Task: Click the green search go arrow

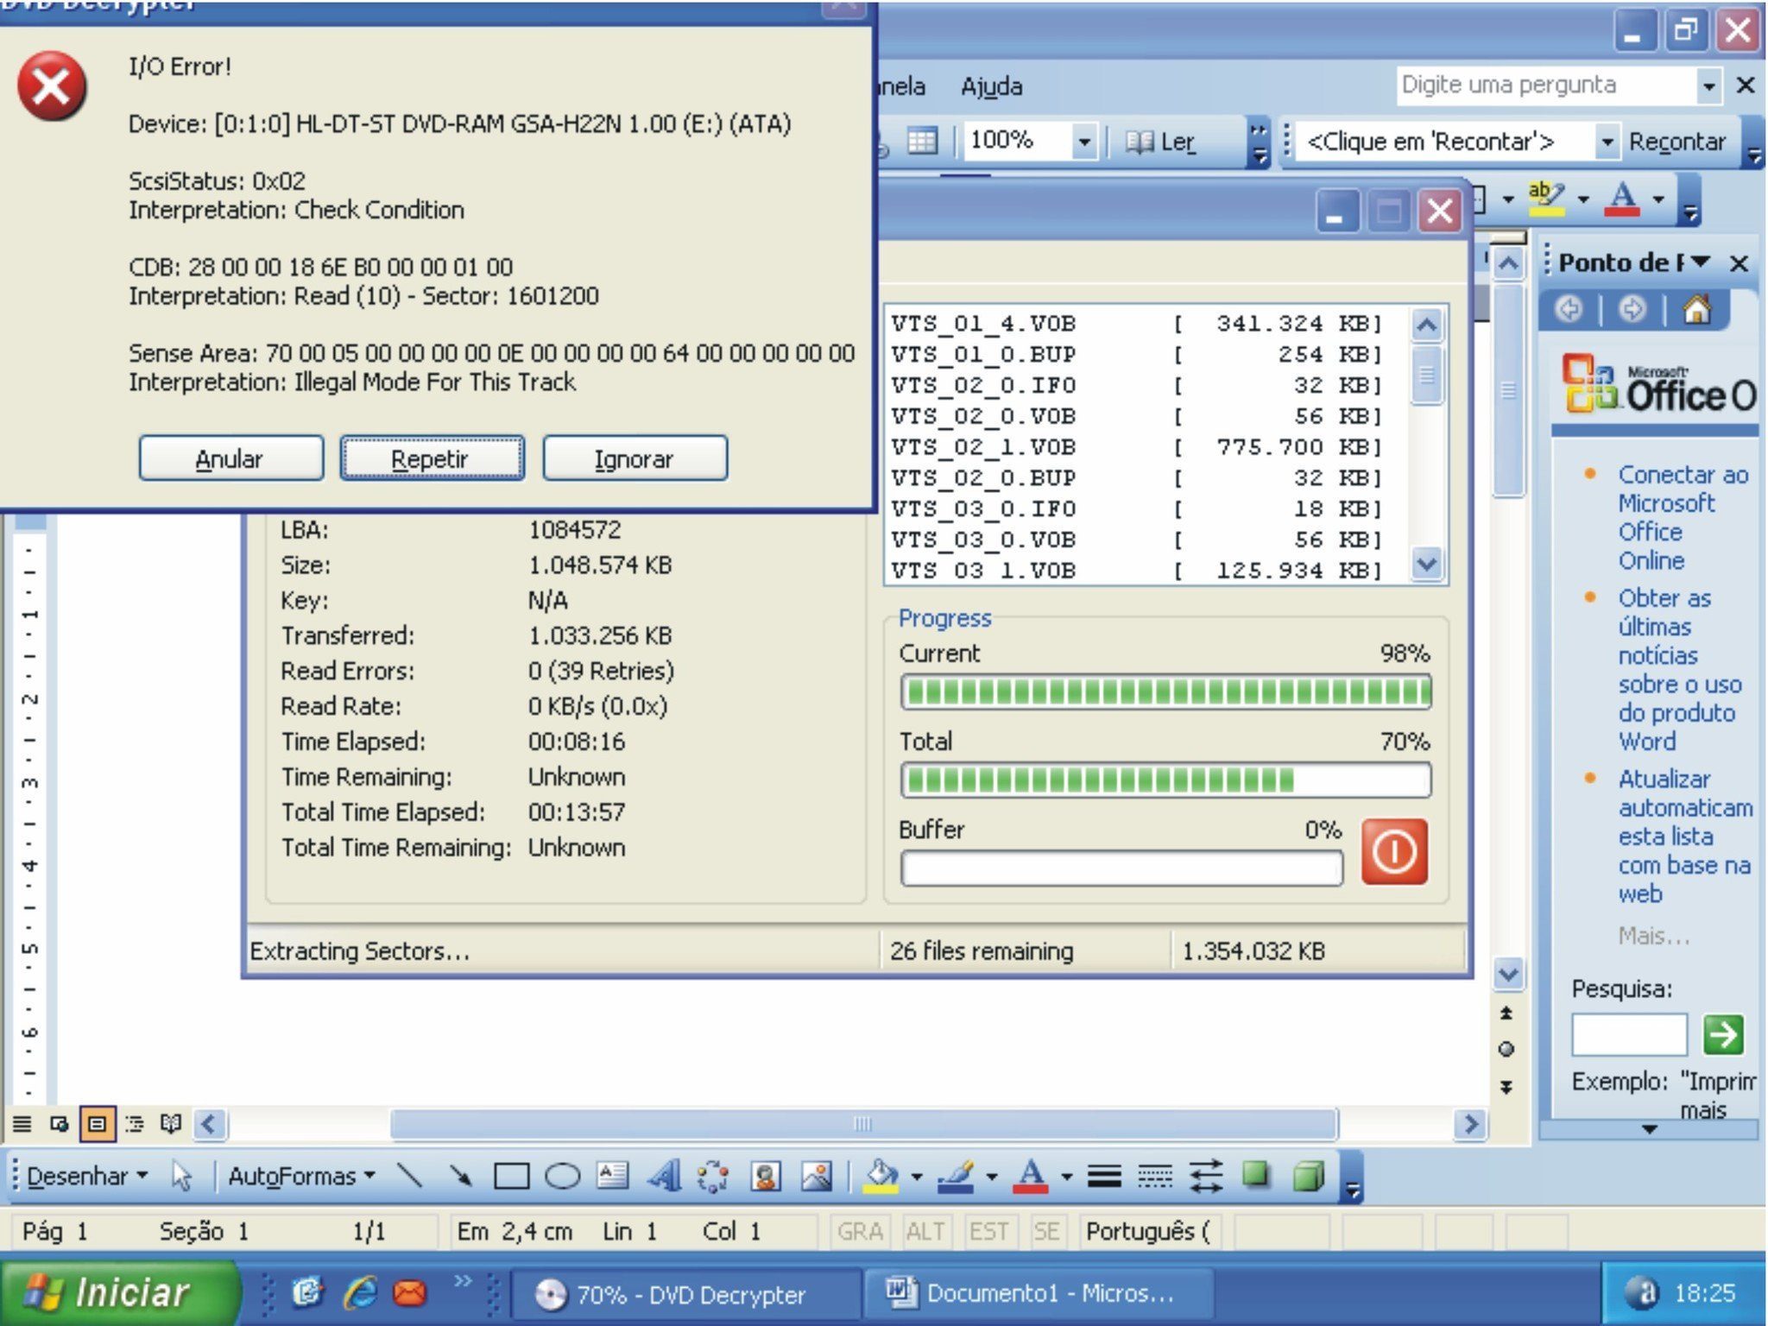Action: coord(1723,1034)
